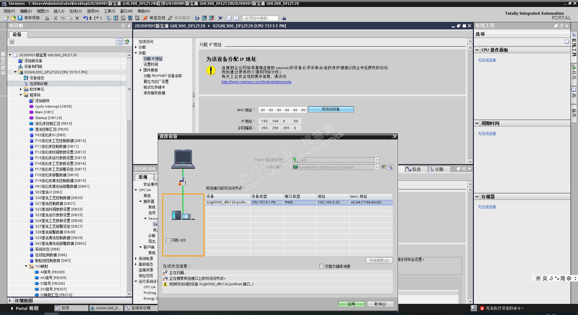Open the 在线(O) menu
This screenshot has height=315, width=578.
click(76, 11)
